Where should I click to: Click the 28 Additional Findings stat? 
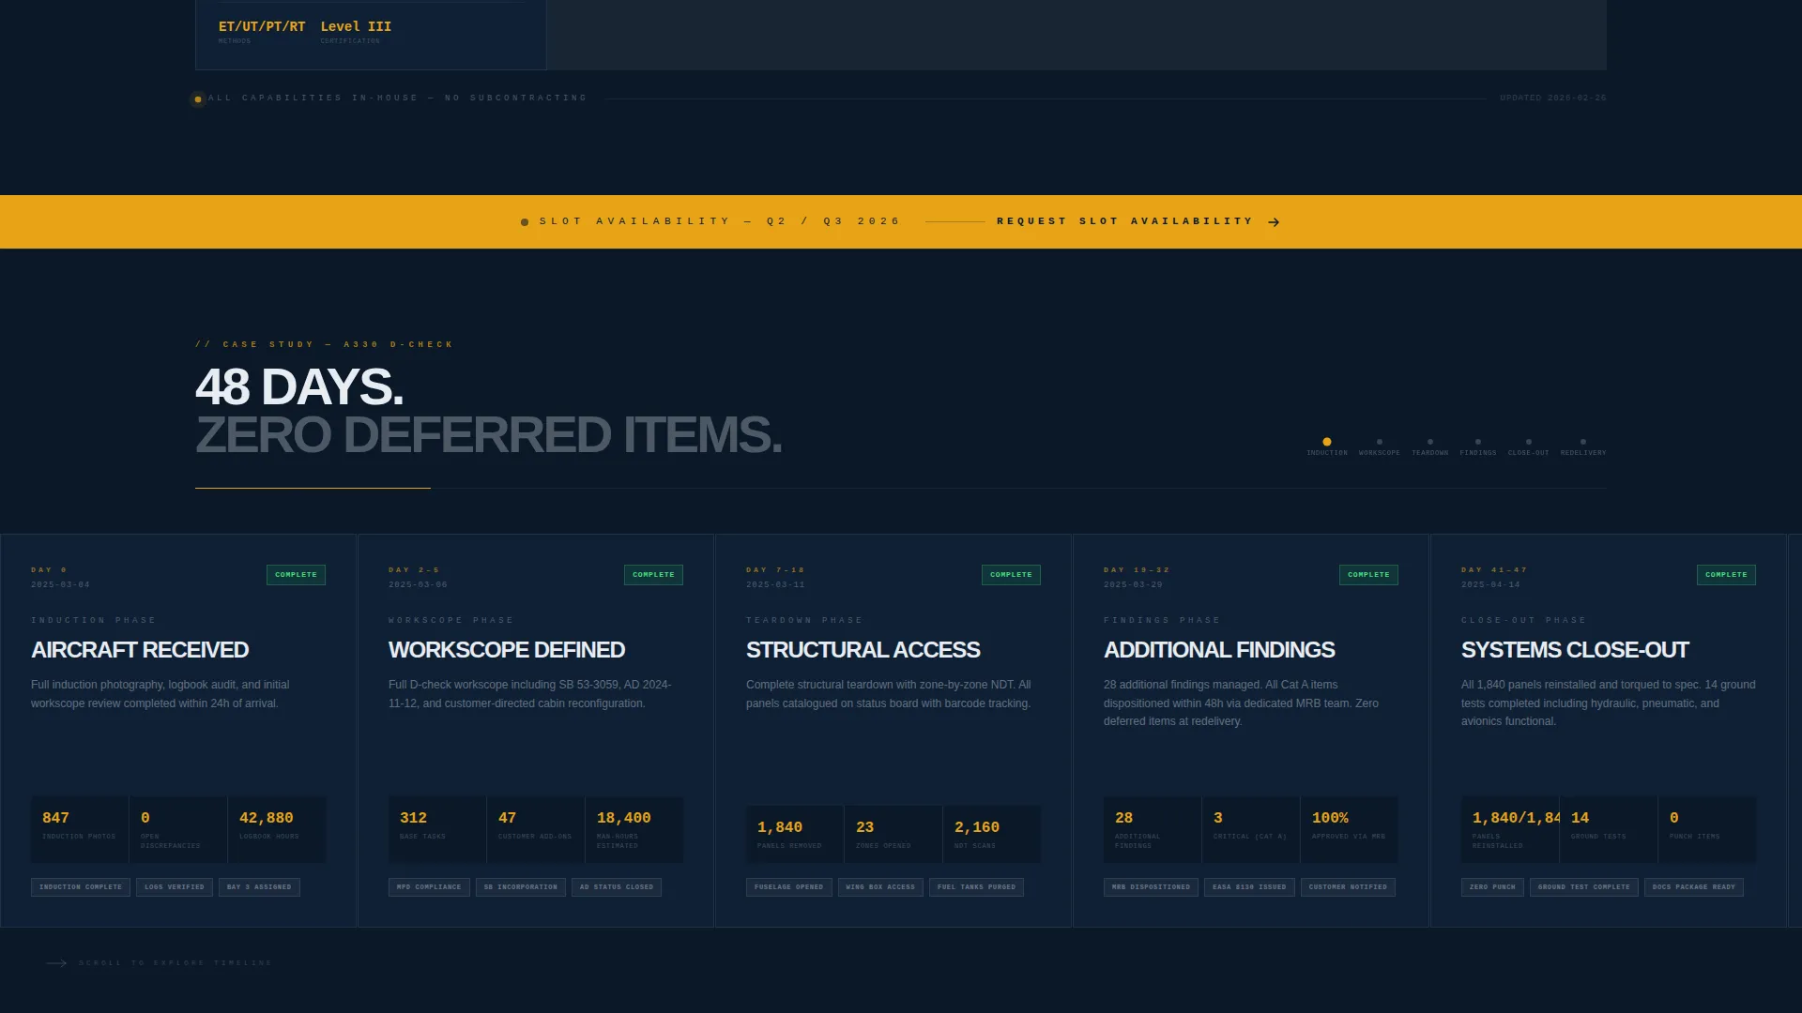tap(1153, 829)
